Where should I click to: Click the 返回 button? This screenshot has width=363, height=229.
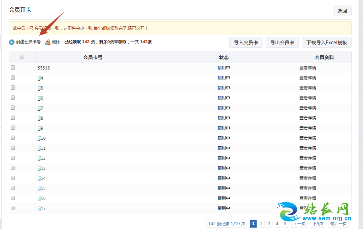pyautogui.click(x=342, y=11)
